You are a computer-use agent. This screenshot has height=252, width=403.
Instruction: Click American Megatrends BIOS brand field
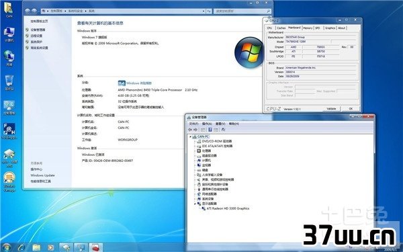pos(321,68)
